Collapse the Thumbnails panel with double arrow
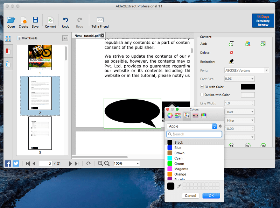 65,38
